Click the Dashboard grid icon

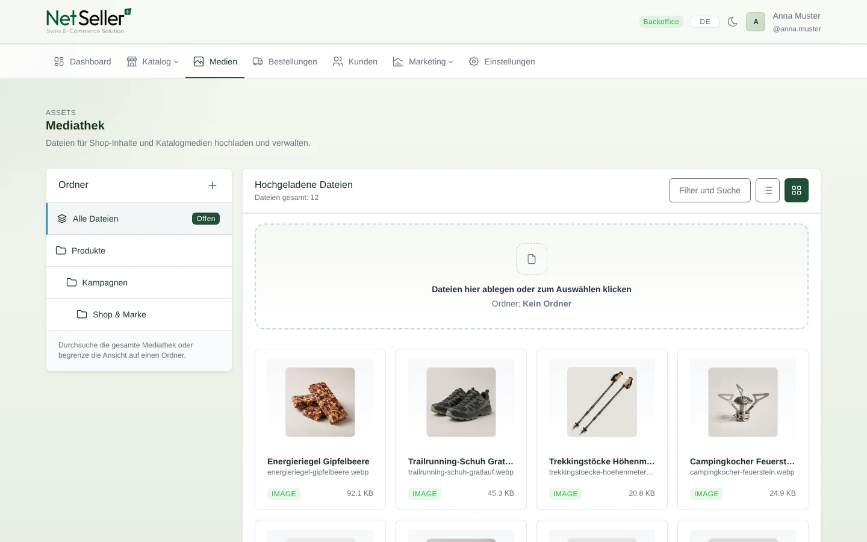click(59, 61)
